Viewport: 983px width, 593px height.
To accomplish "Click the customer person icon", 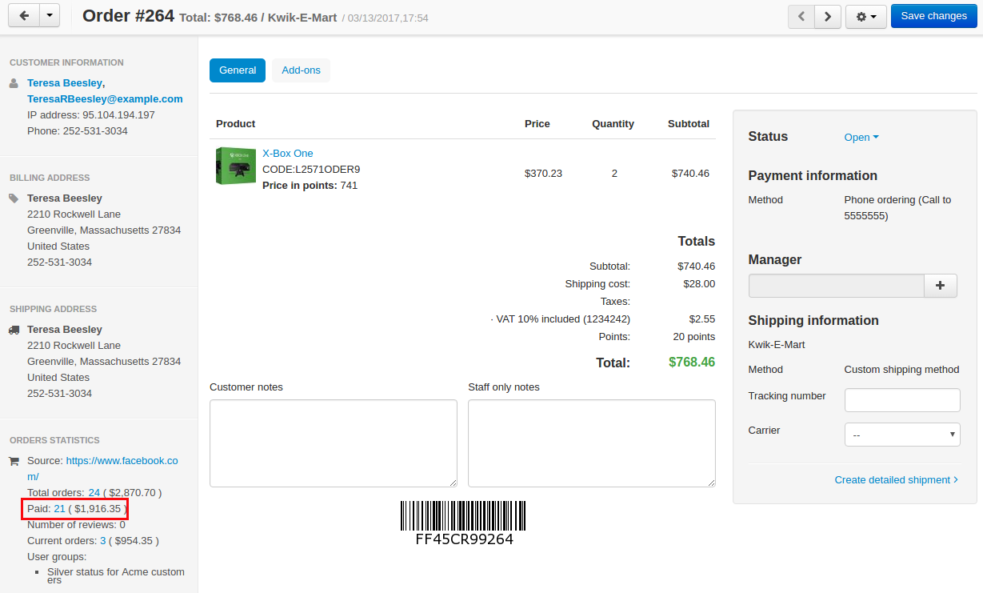I will pos(14,83).
